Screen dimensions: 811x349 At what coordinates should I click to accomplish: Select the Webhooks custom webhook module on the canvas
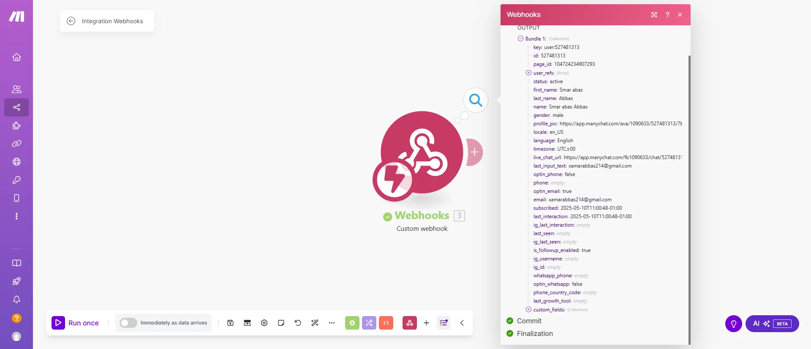422,152
